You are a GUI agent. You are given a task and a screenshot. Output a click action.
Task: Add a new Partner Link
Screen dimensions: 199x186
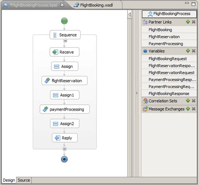(x=188, y=22)
